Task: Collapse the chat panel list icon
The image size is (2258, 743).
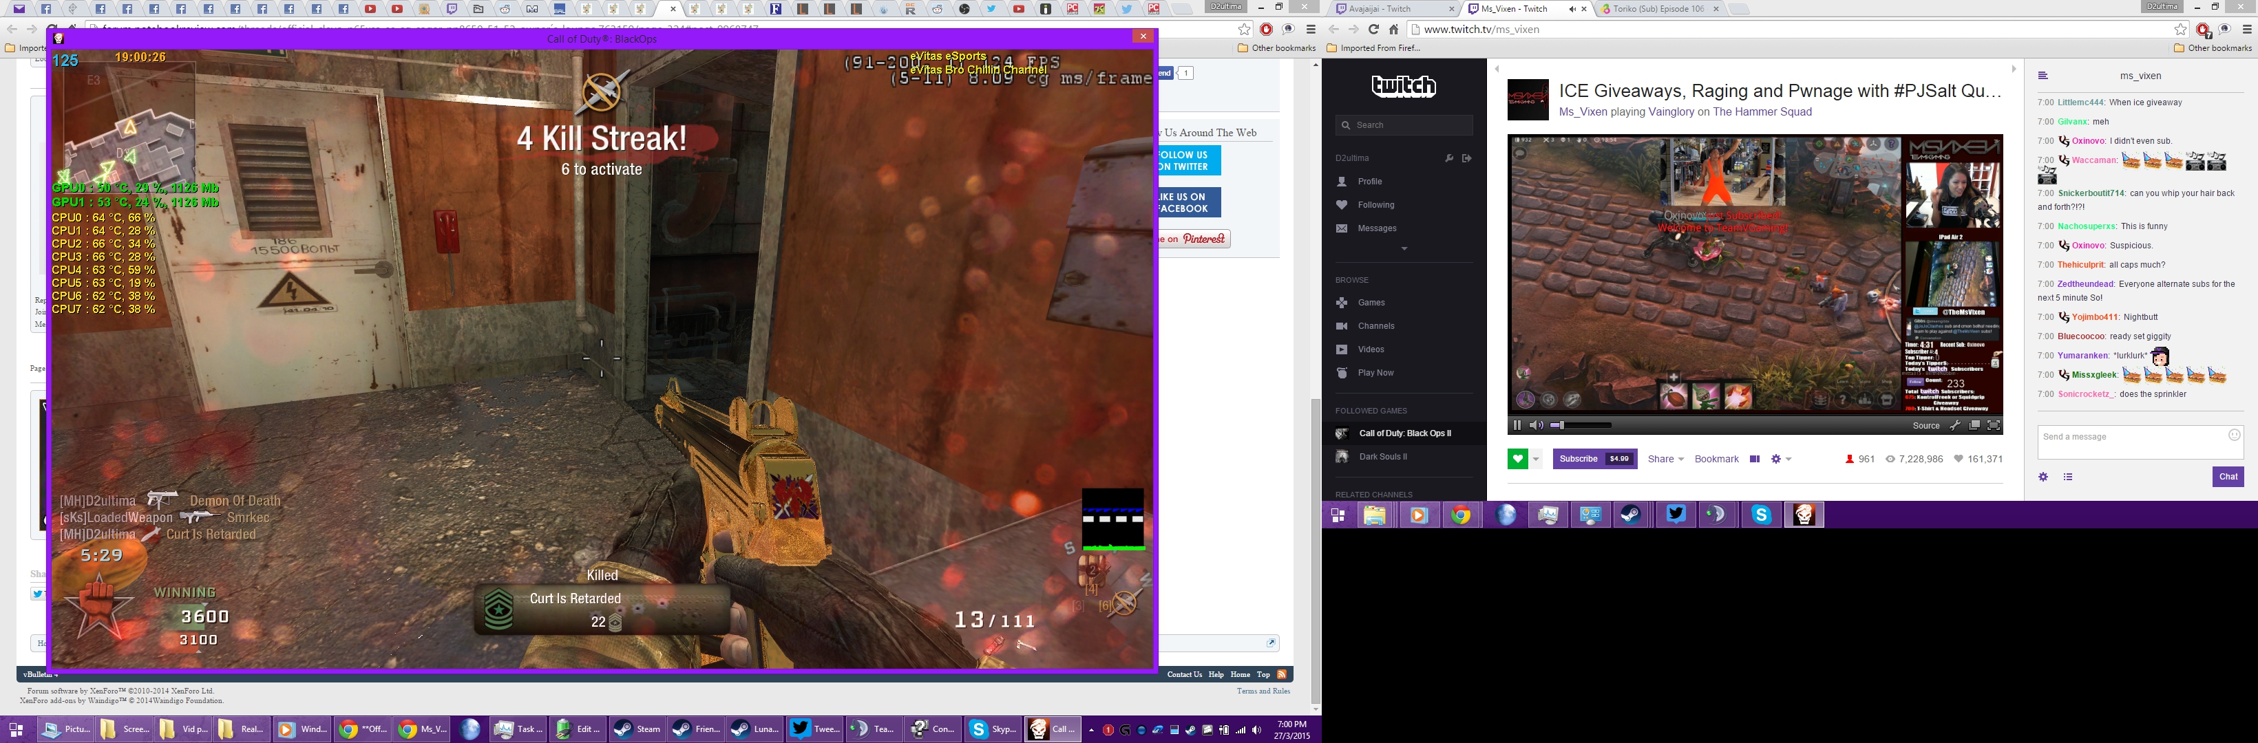Action: [2043, 76]
